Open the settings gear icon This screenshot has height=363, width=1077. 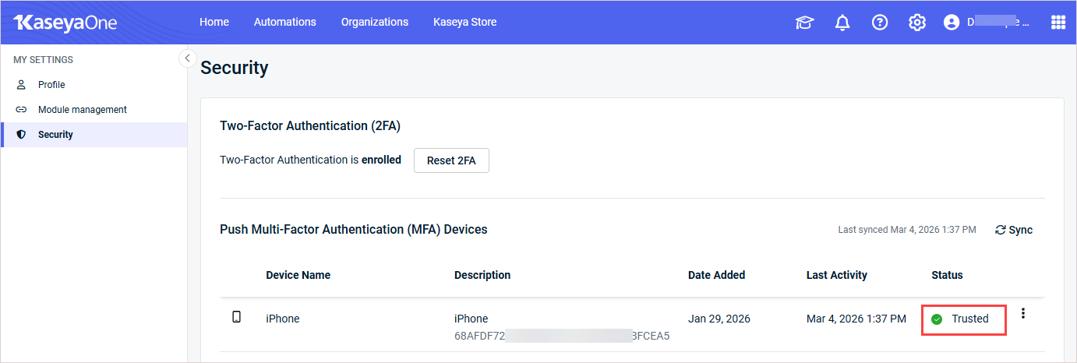pos(917,23)
